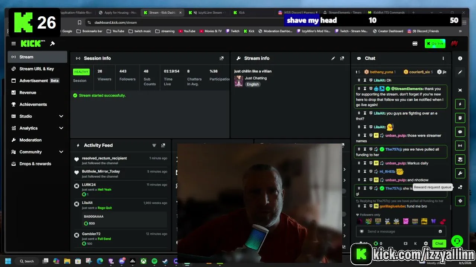Pop out the Stream info panel
Viewport: 476px width, 267px height.
pyautogui.click(x=342, y=58)
